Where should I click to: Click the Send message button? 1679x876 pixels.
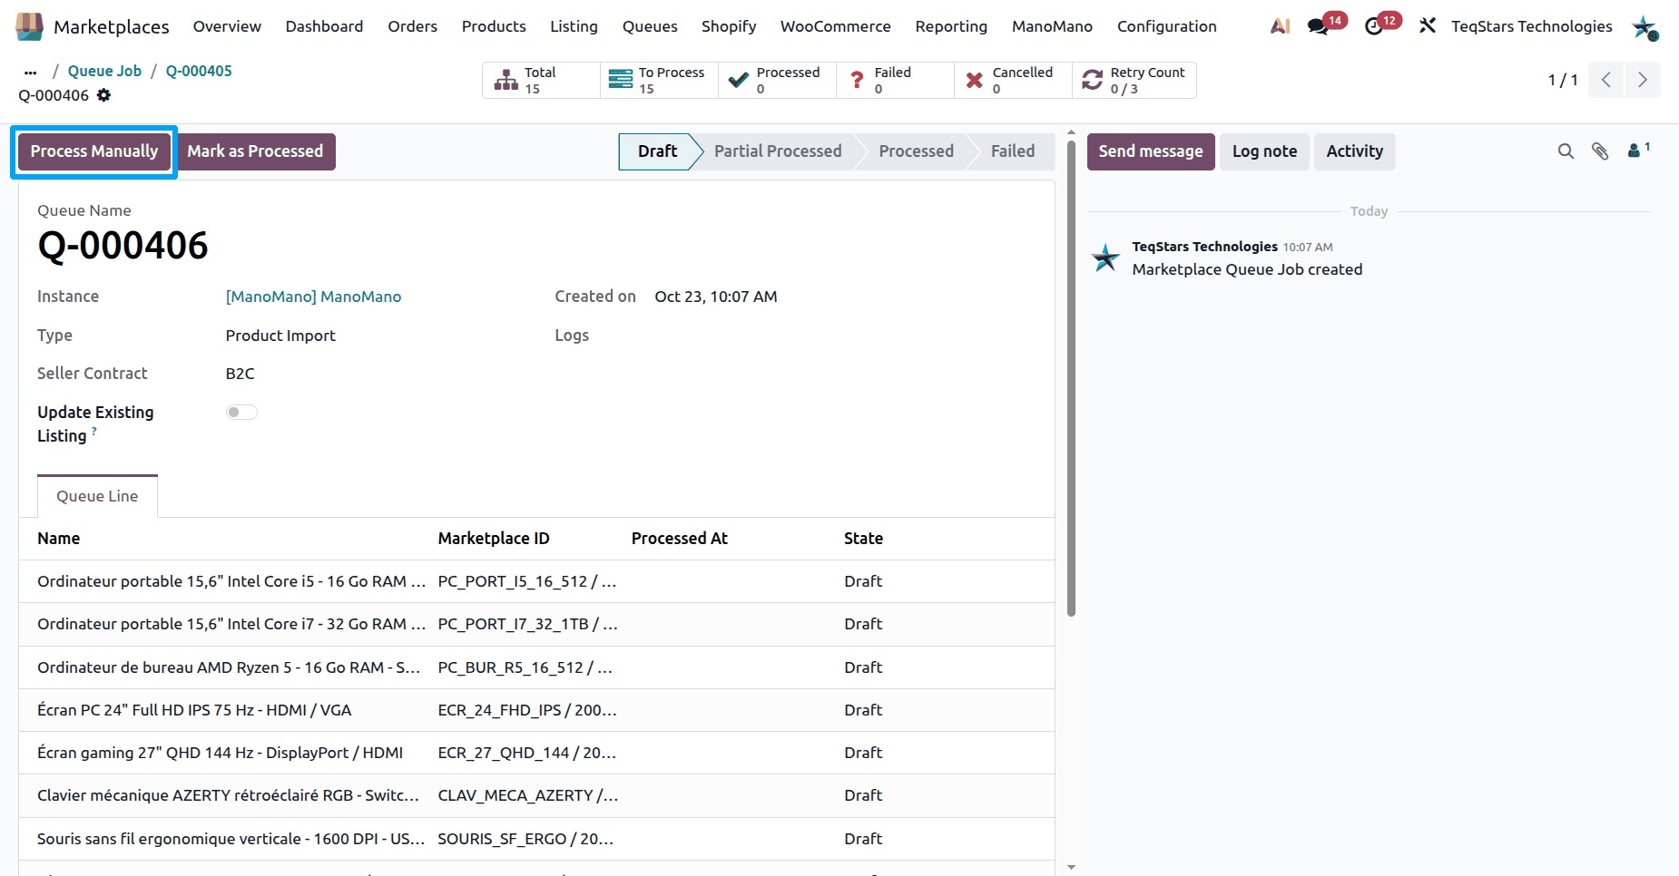[x=1151, y=151]
